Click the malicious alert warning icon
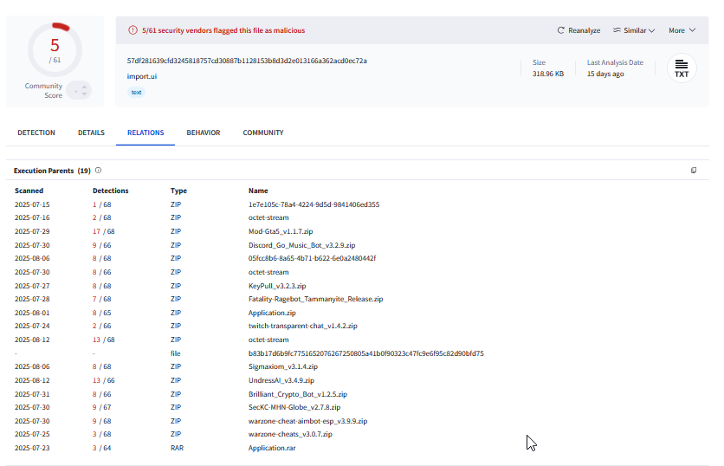Screen dimensions: 724x466 133,30
